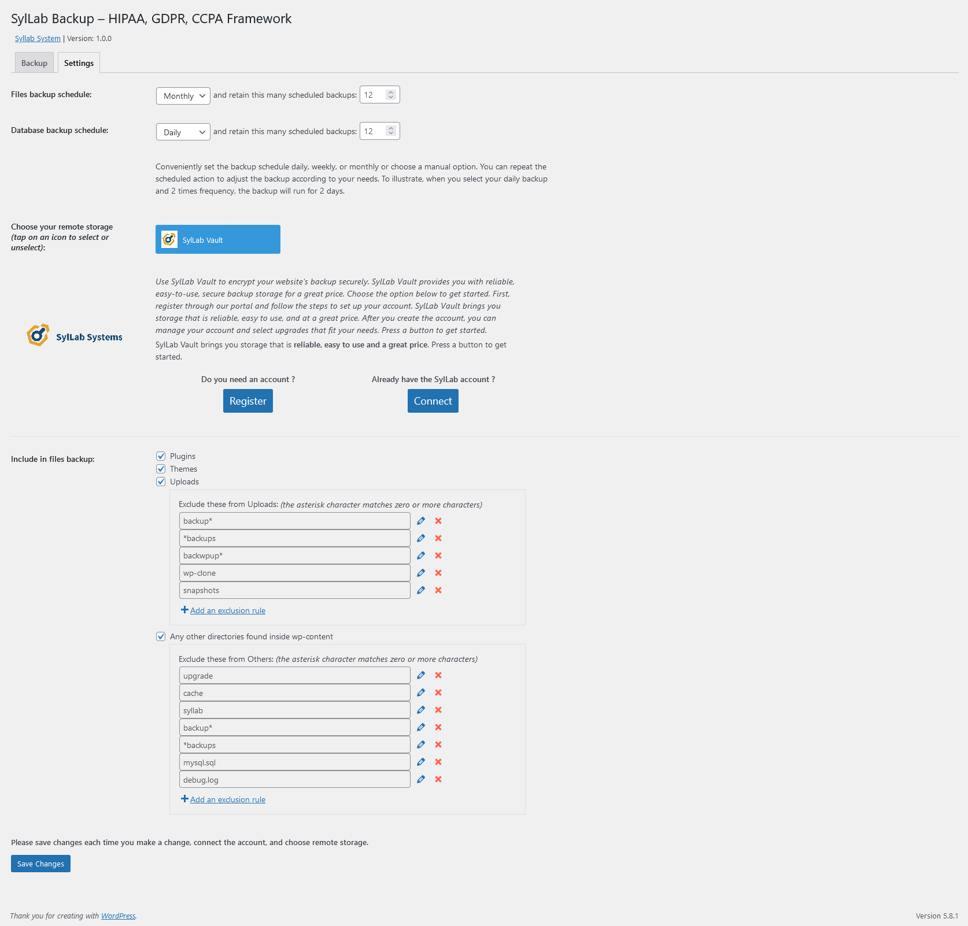Uncheck the Themes checkbox
Image resolution: width=968 pixels, height=926 pixels.
pyautogui.click(x=161, y=469)
